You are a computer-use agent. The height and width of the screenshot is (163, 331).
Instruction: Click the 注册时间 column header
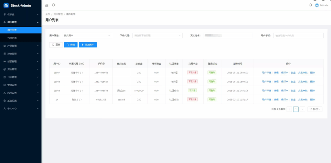point(238,64)
